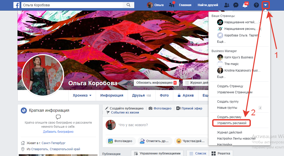Click the Ольга profile avatar in top bar

click(150, 5)
